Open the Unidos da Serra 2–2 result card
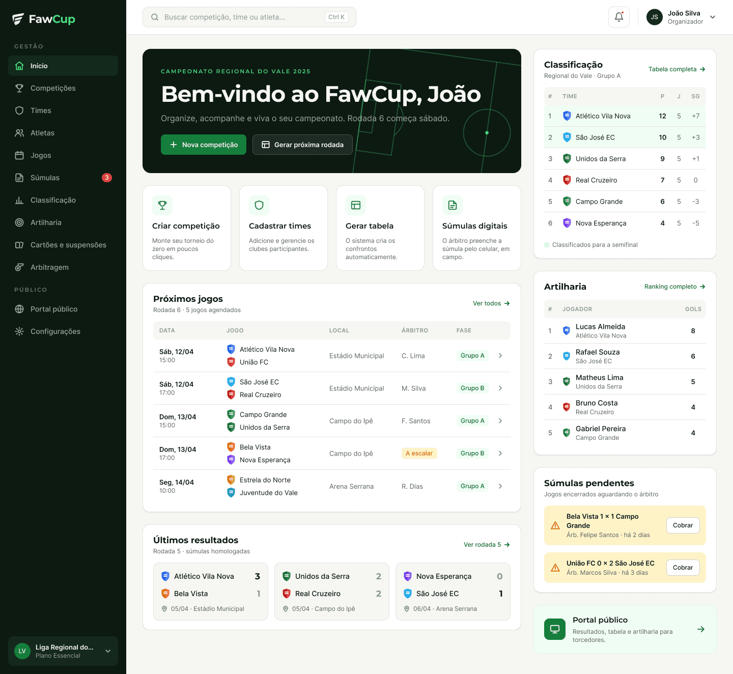733x674 pixels. point(332,592)
